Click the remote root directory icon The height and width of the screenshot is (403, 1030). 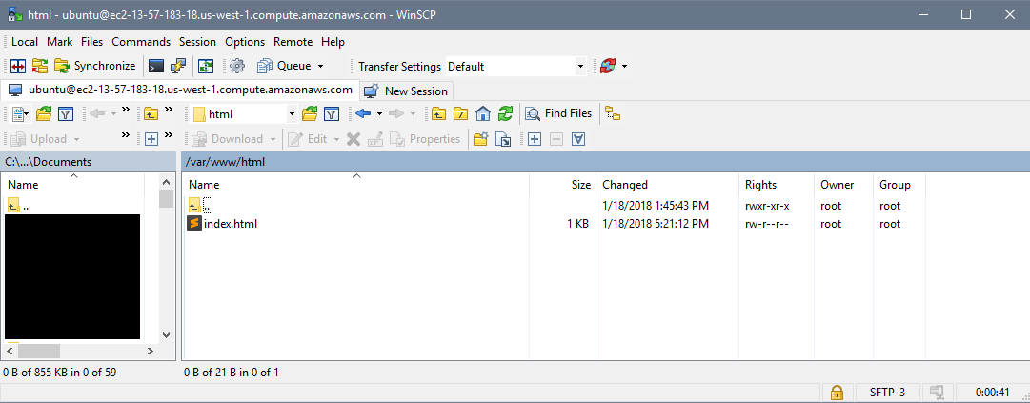pos(460,114)
